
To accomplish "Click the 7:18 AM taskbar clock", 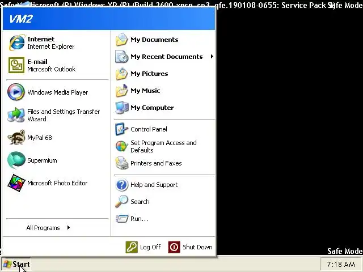I will [x=341, y=264].
